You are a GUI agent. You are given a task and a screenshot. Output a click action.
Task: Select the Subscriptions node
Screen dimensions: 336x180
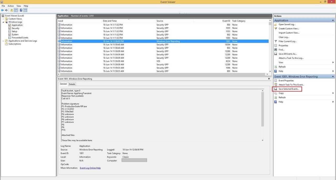[x=15, y=44]
